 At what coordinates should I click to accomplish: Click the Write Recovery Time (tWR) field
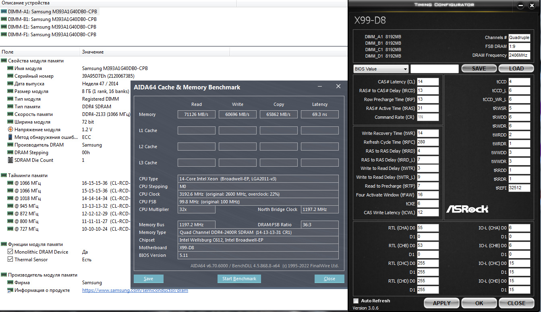pyautogui.click(x=428, y=133)
